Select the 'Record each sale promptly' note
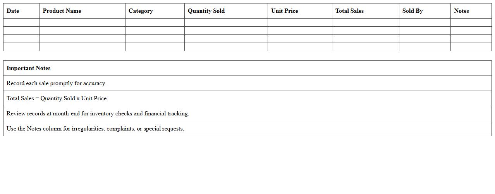Viewport: 495px width, 194px height. click(x=57, y=83)
